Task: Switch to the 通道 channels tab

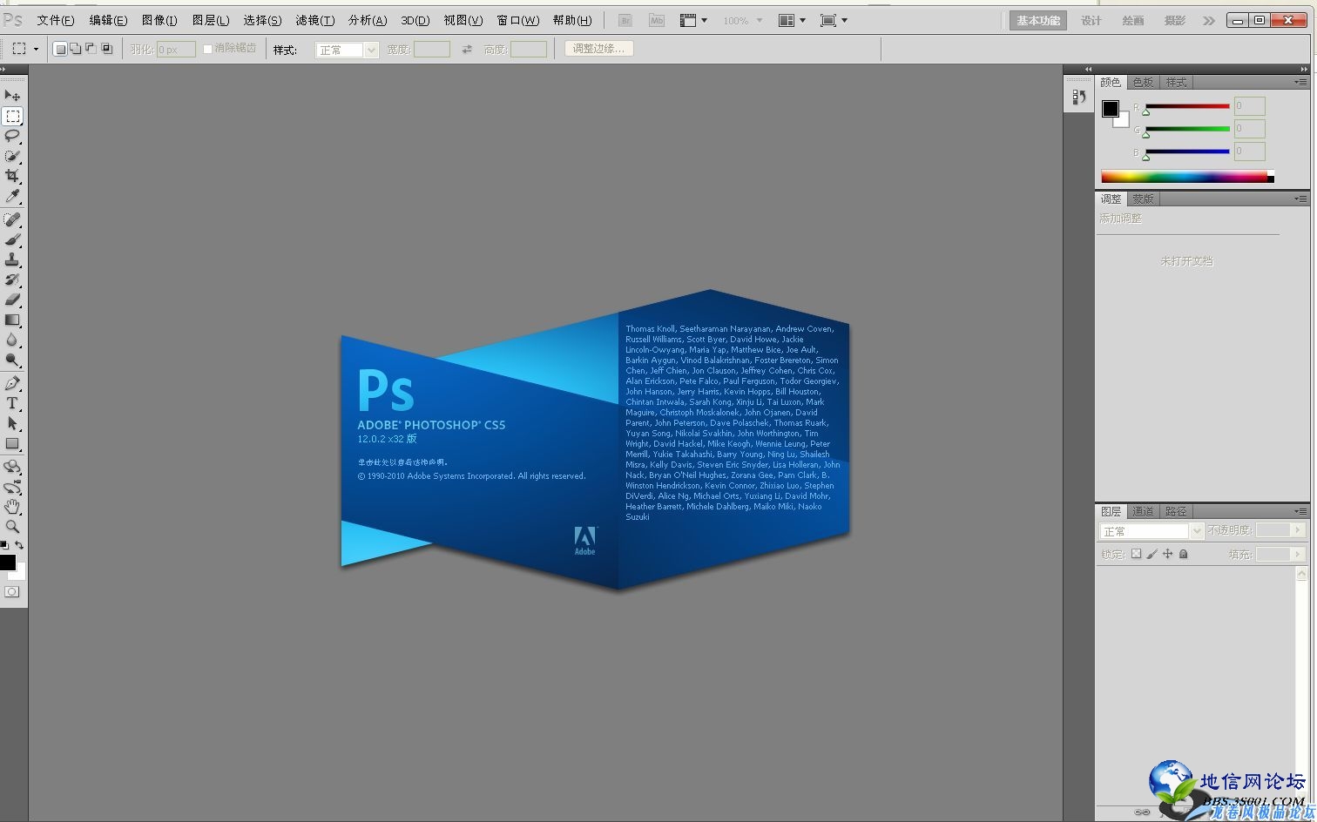Action: (1143, 511)
